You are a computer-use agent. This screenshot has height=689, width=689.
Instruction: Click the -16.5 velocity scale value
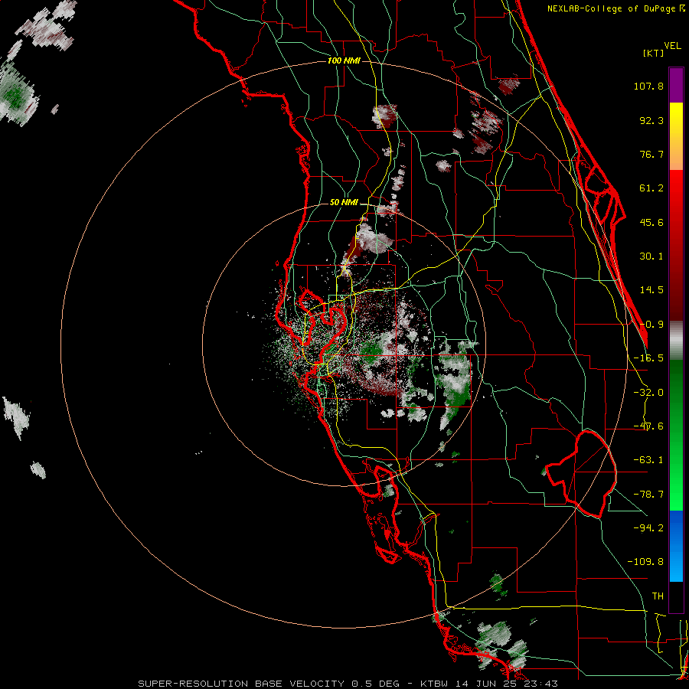pyautogui.click(x=648, y=358)
